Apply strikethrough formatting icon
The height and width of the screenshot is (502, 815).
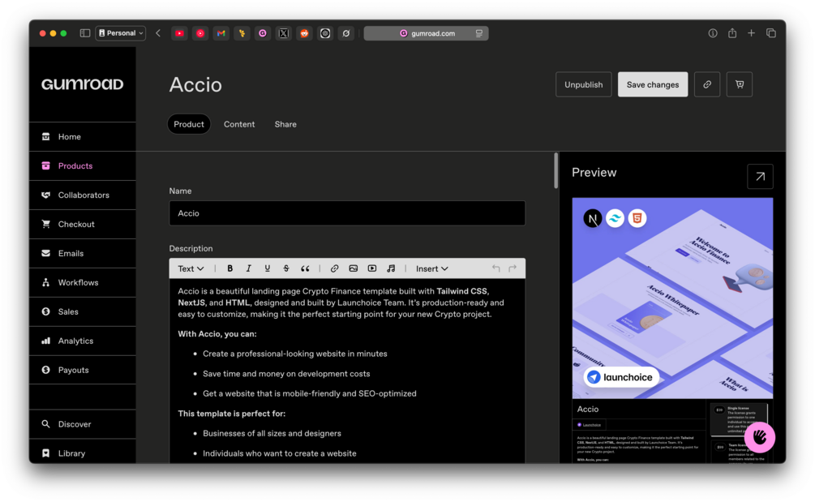(286, 268)
